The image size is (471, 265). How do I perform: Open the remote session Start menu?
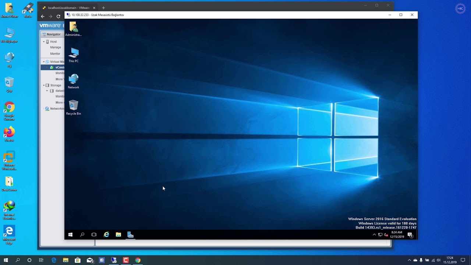click(70, 234)
